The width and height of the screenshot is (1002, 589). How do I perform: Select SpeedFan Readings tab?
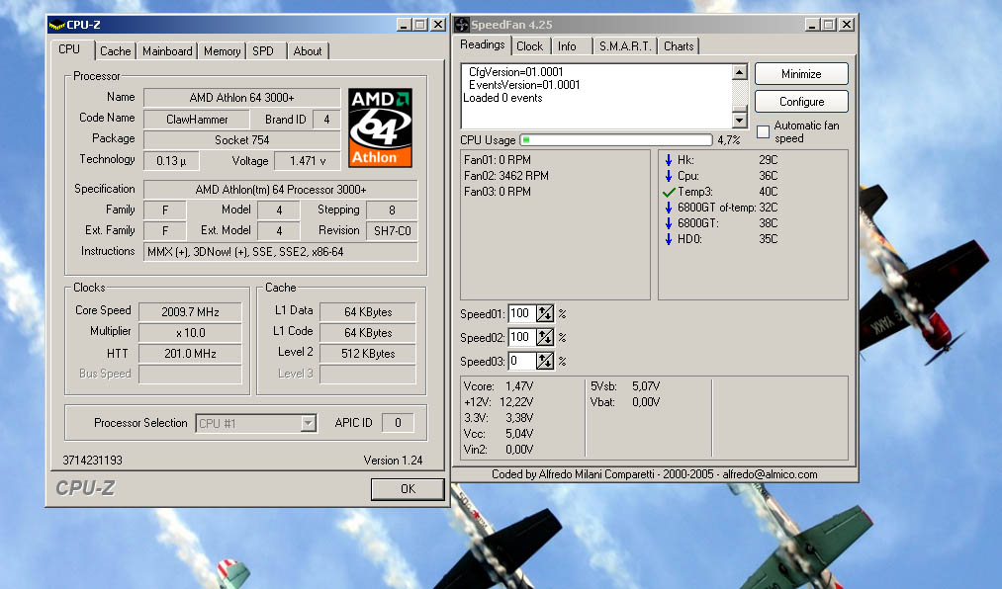click(483, 44)
